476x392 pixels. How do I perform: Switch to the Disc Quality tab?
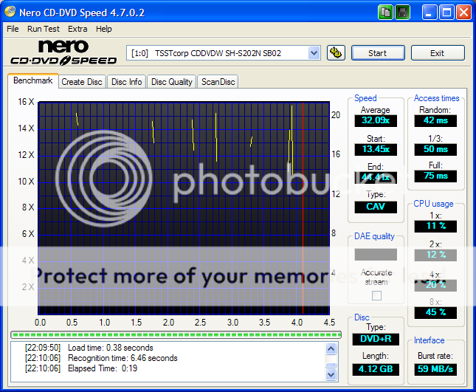(x=172, y=82)
